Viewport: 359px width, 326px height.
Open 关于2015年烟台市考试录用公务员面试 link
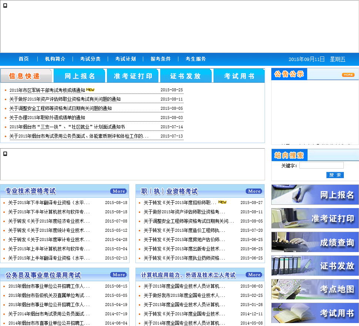point(79,136)
